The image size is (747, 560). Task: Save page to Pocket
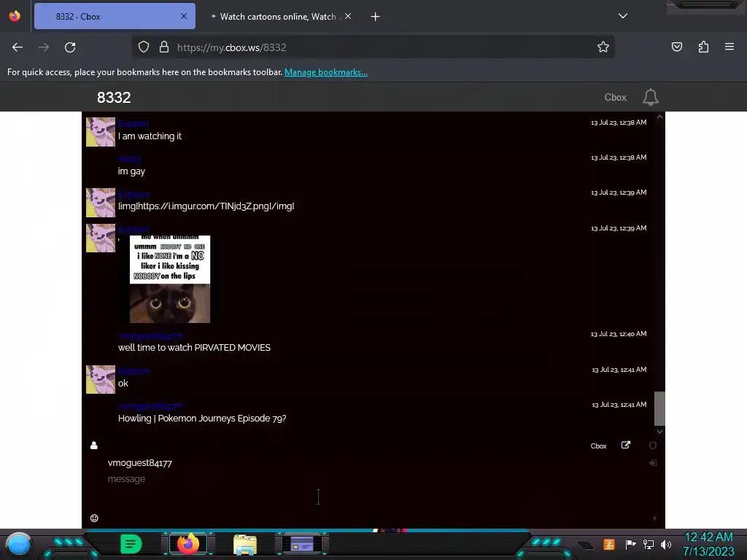click(677, 47)
